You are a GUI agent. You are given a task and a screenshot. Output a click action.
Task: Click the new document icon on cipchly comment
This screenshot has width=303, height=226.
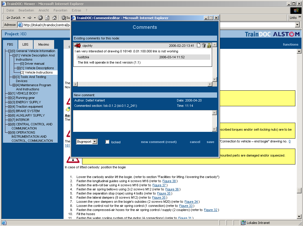pyautogui.click(x=199, y=45)
